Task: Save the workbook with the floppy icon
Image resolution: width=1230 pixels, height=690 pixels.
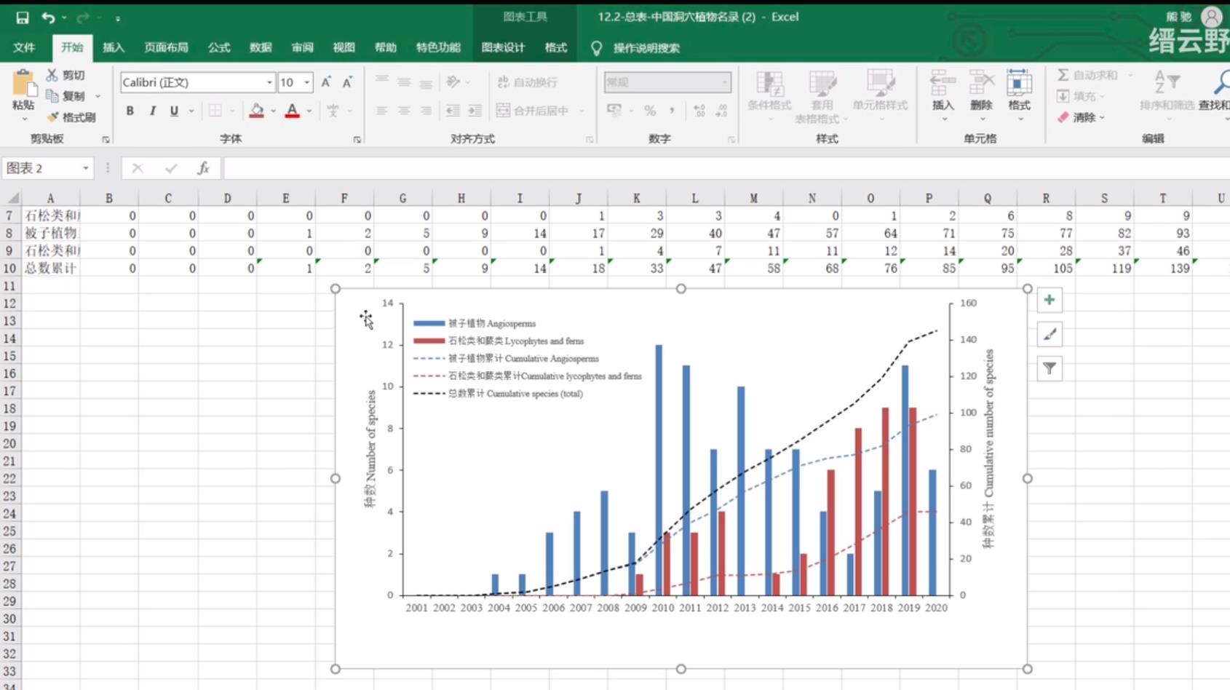Action: click(23, 17)
